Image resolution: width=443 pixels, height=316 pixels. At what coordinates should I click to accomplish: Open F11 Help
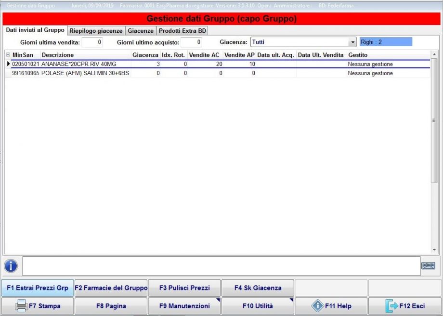[x=331, y=306]
